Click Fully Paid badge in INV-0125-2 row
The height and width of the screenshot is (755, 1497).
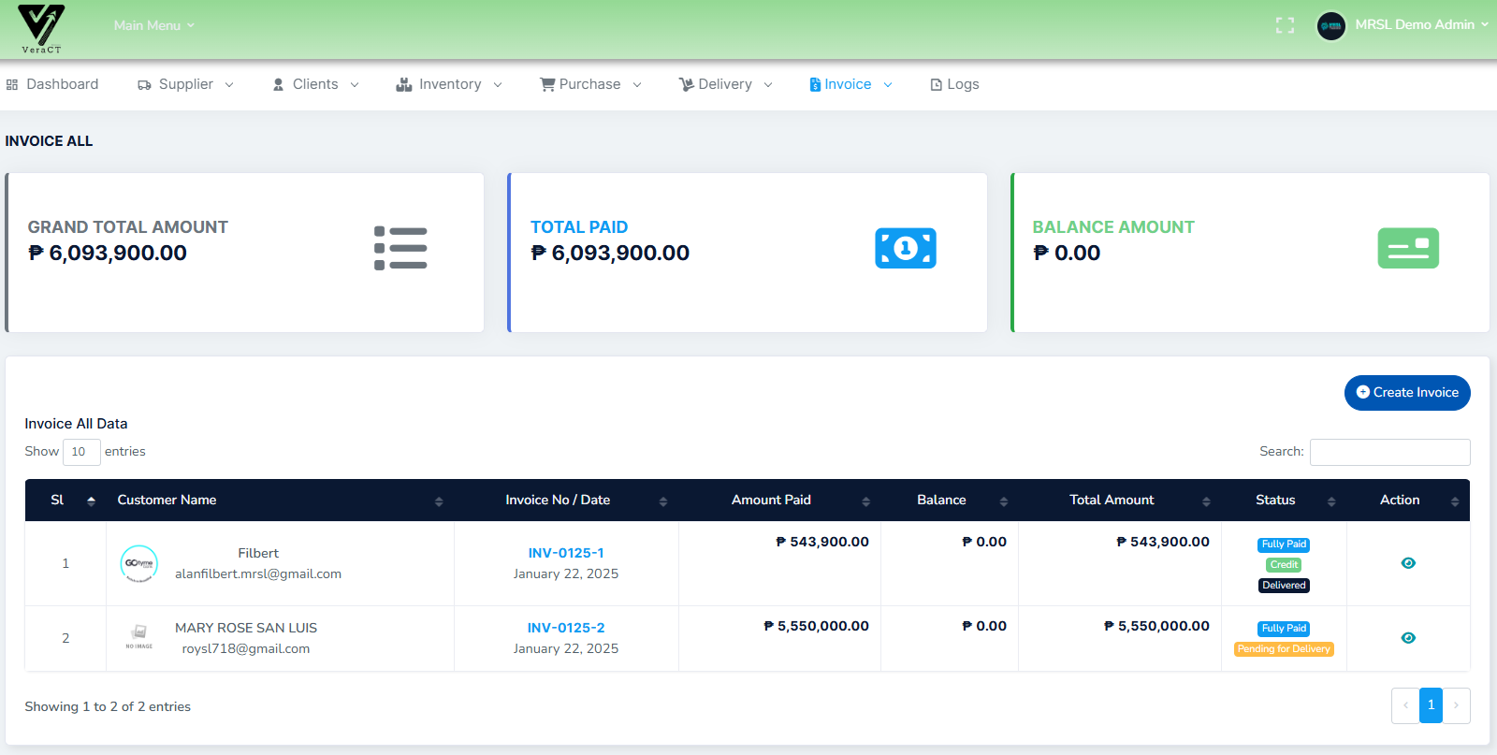click(1284, 629)
